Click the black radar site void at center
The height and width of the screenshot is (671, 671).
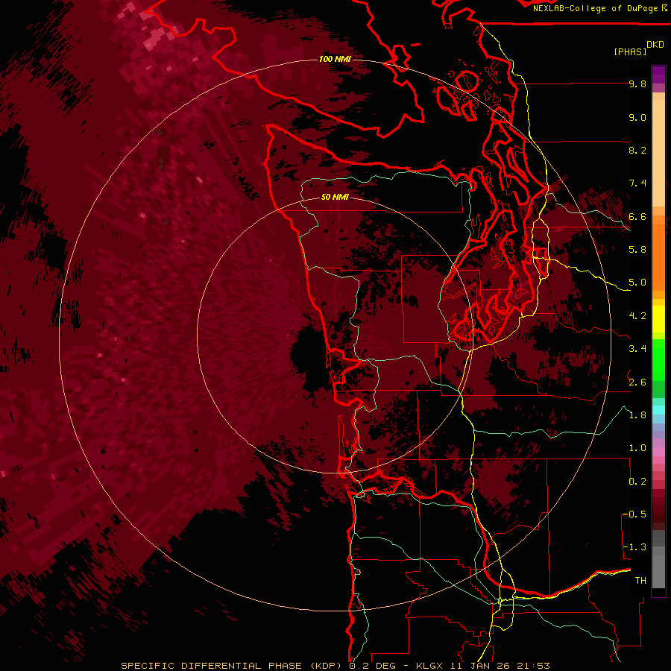click(x=309, y=357)
